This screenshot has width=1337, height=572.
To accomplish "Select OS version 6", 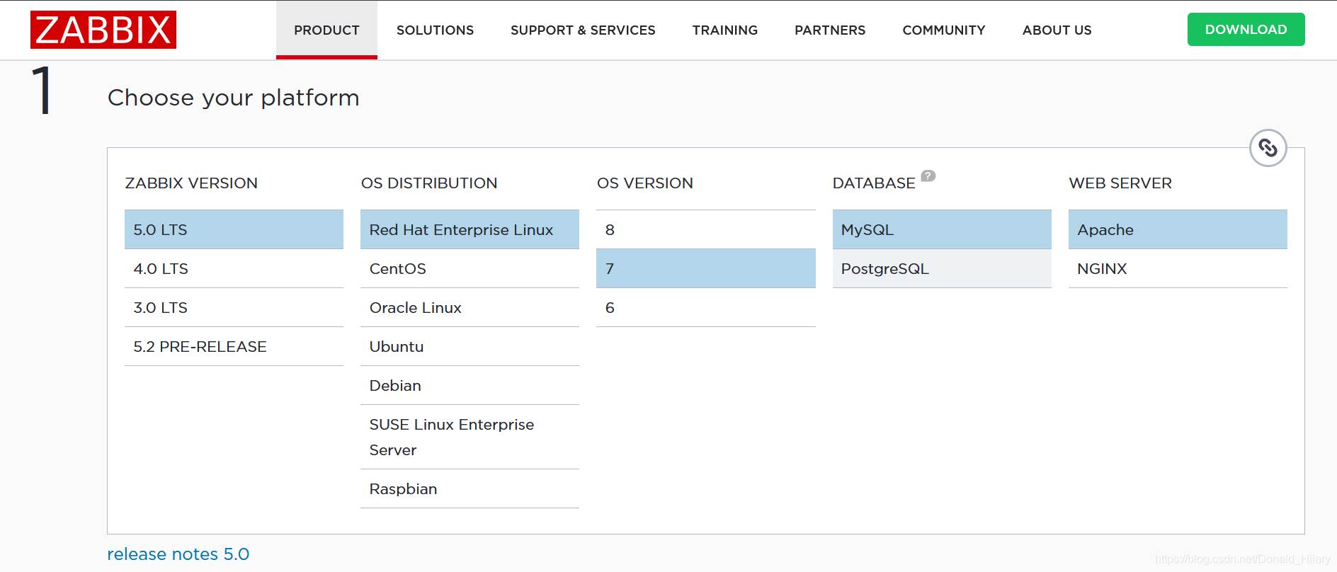I will [706, 307].
